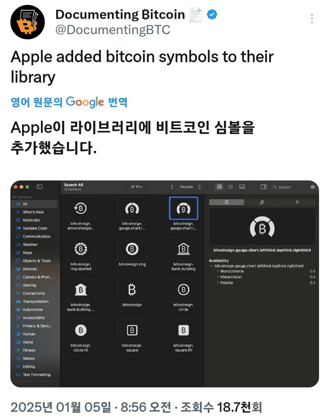Open the What's New category

click(x=33, y=212)
